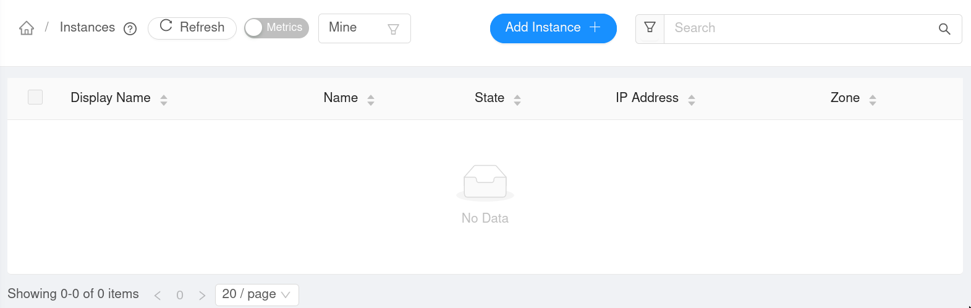Click the Add Instance button
Viewport: 971px width, 308px height.
553,28
